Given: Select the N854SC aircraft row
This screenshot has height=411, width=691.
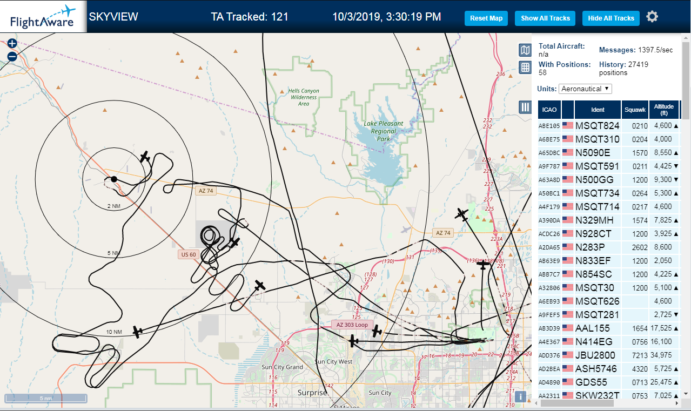Looking at the screenshot, I should 608,274.
